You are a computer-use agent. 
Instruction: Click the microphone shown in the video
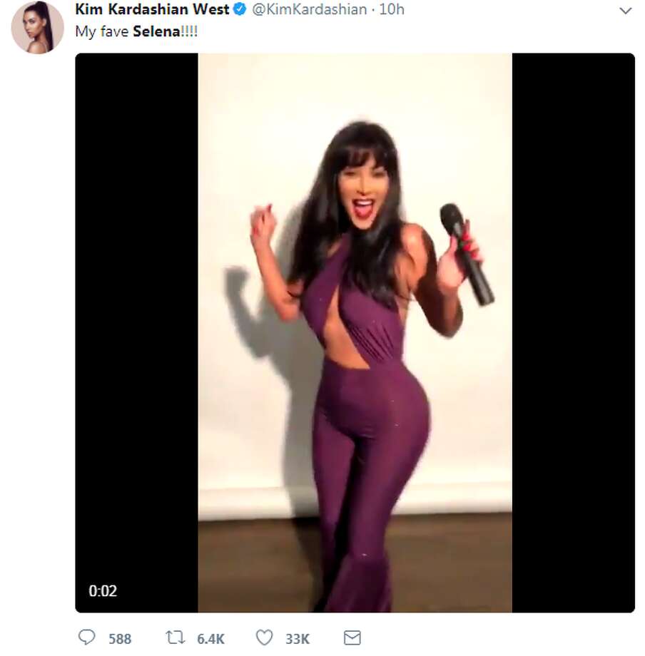pos(466,254)
